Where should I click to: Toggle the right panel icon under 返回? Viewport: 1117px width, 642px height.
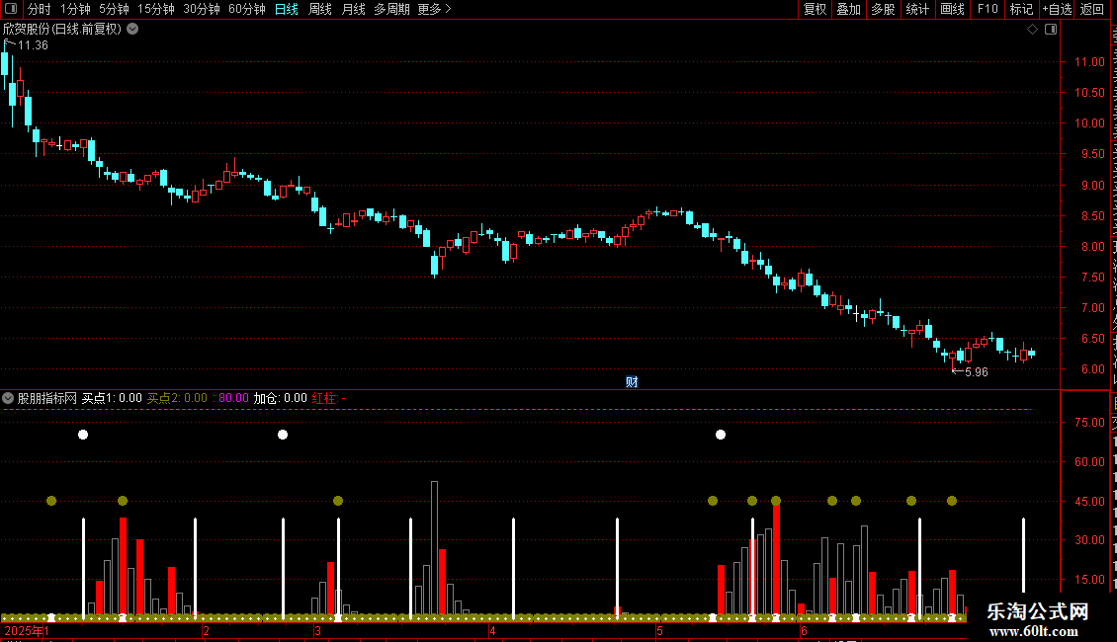click(1051, 30)
